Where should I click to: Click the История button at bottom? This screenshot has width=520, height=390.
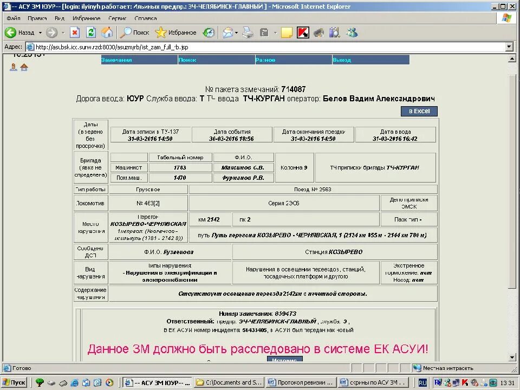pyautogui.click(x=284, y=360)
